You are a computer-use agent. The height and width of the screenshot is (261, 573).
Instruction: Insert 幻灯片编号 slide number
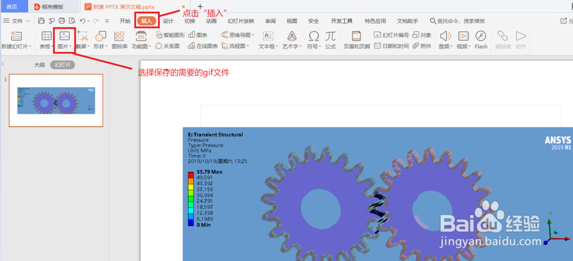click(391, 35)
